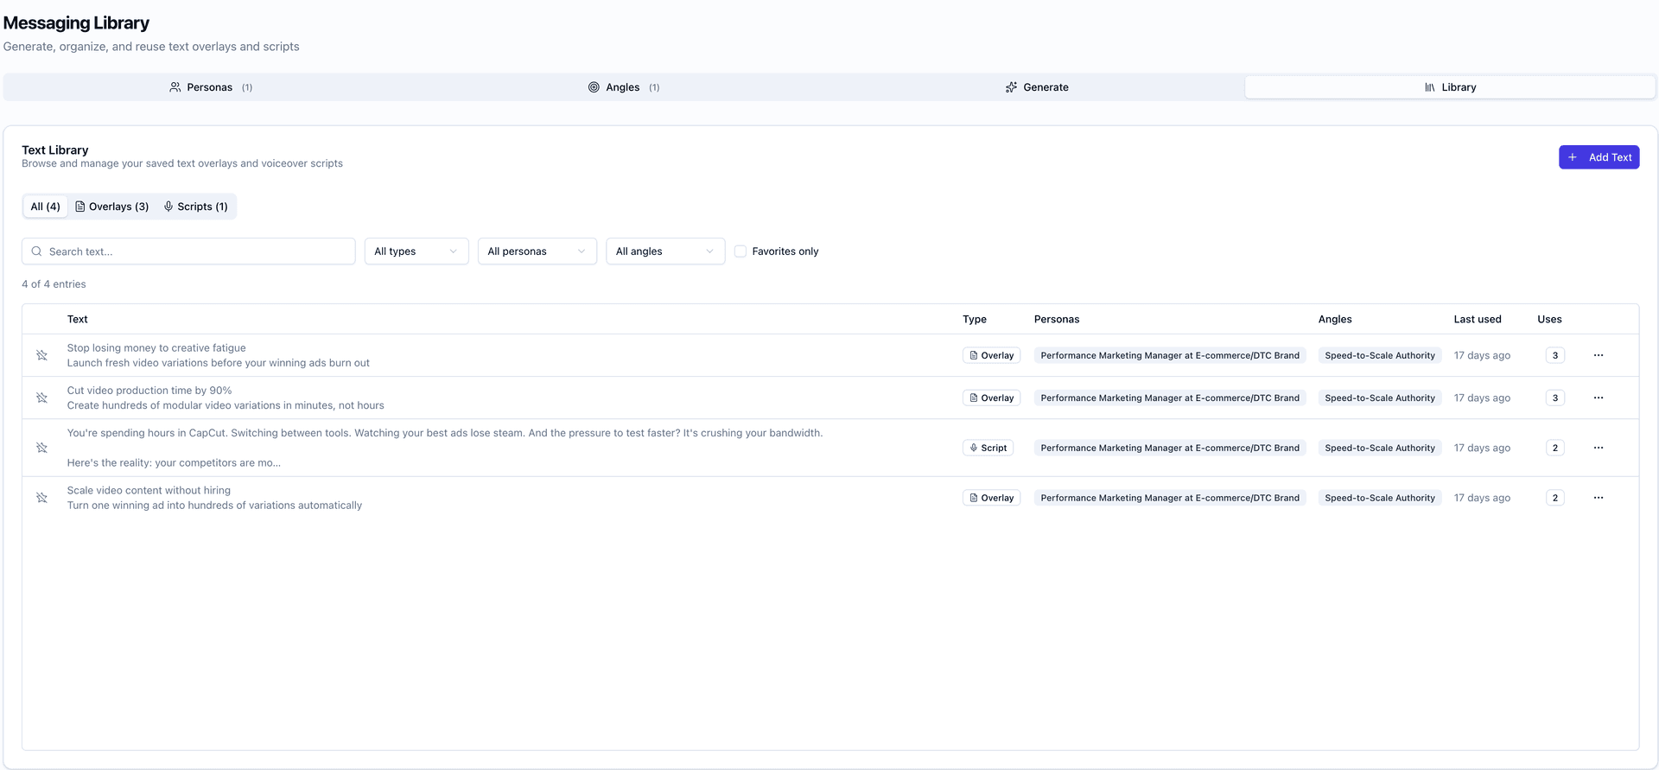This screenshot has width=1659, height=770.
Task: Click uses count 3 in 'Cut video production' row
Action: click(x=1555, y=398)
